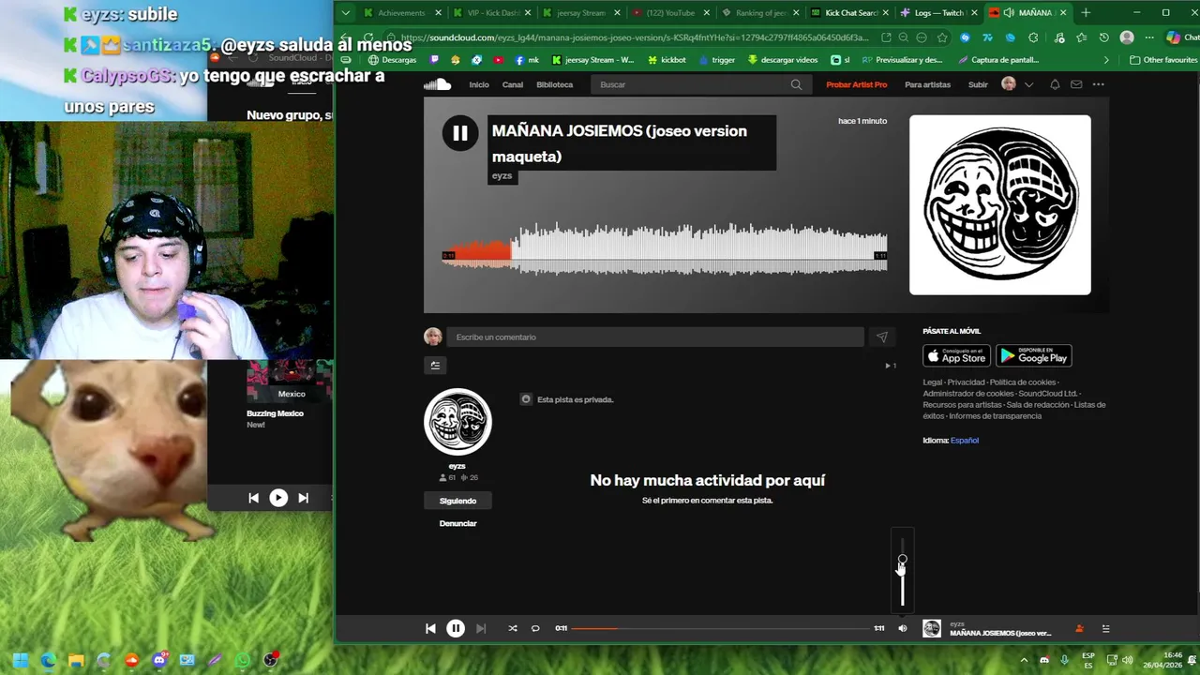
Task: Click the Probar Artist Pro link
Action: pyautogui.click(x=856, y=84)
